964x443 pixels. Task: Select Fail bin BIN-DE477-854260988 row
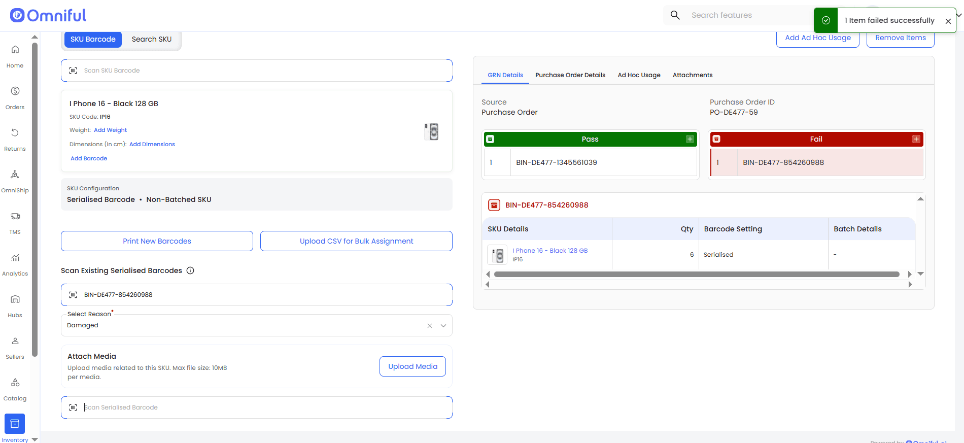tap(817, 162)
